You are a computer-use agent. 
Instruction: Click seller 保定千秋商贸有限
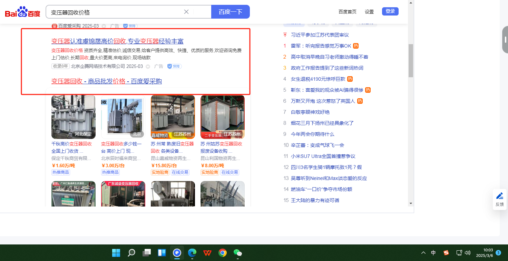[x=71, y=159]
